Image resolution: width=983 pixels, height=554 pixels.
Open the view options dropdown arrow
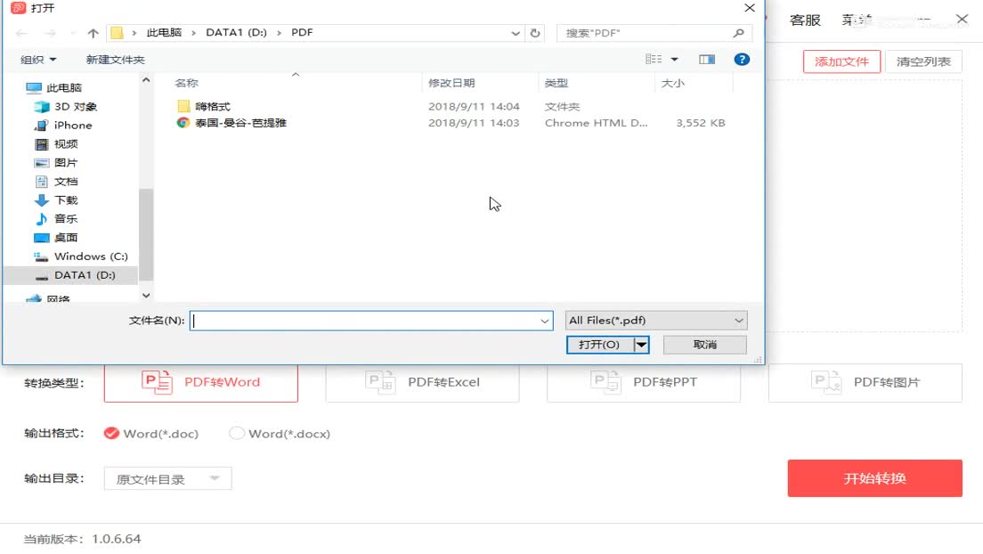coord(674,59)
